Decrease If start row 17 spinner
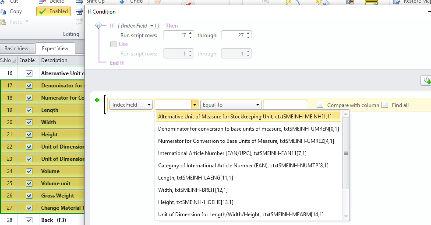The image size is (431, 225). [x=190, y=37]
